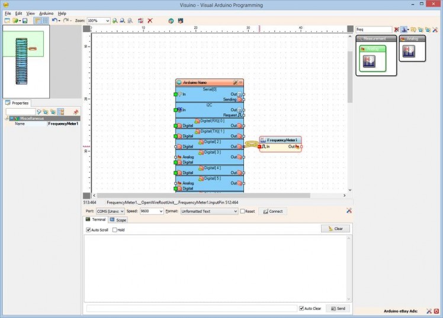
Task: Open the Speed baud rate dropdown
Action: tap(160, 211)
